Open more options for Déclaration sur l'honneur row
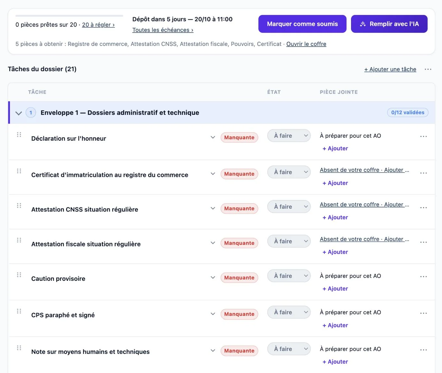The height and width of the screenshot is (373, 442). (423, 137)
